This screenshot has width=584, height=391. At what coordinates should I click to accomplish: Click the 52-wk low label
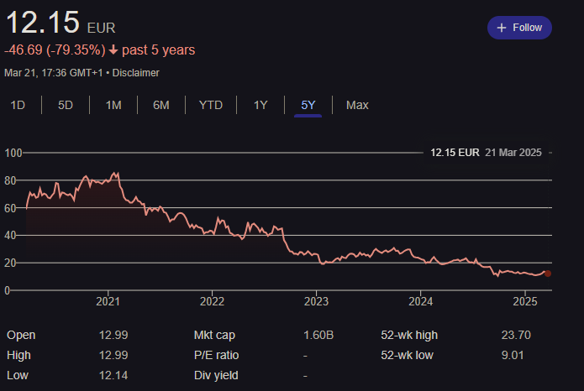coord(407,355)
